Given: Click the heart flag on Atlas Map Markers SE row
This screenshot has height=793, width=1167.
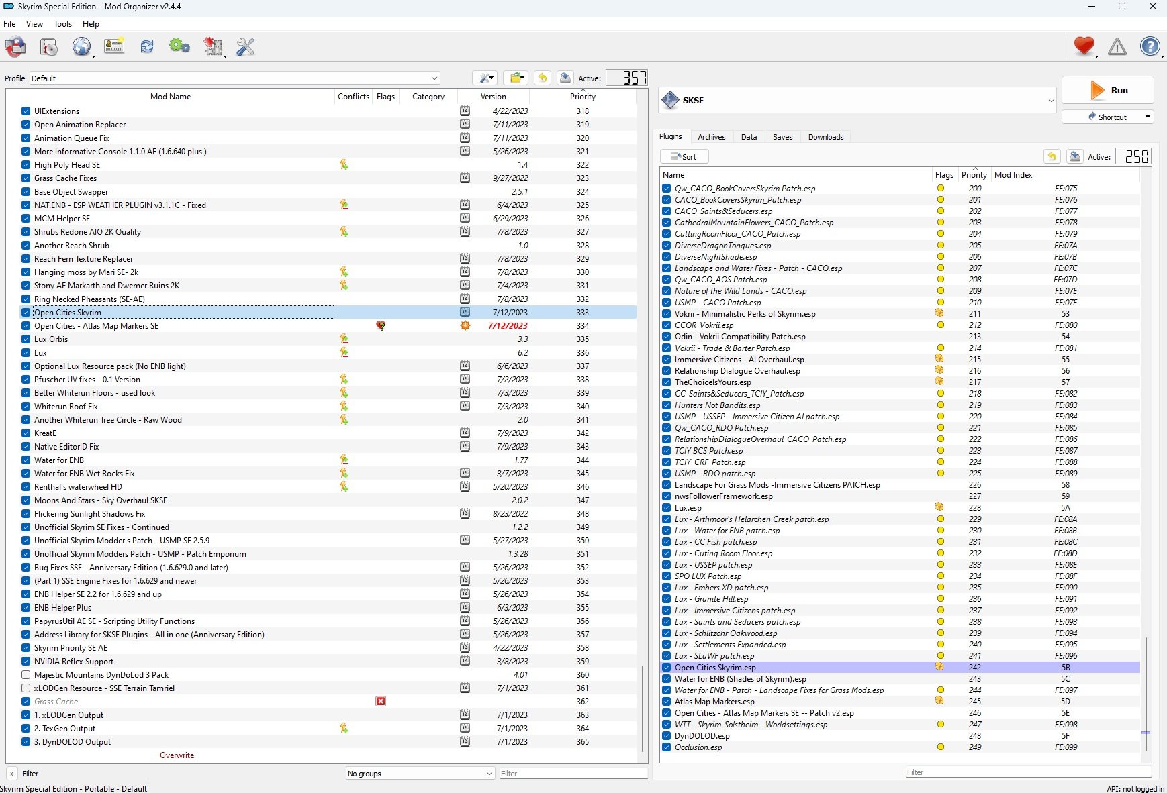Looking at the screenshot, I should pos(381,325).
